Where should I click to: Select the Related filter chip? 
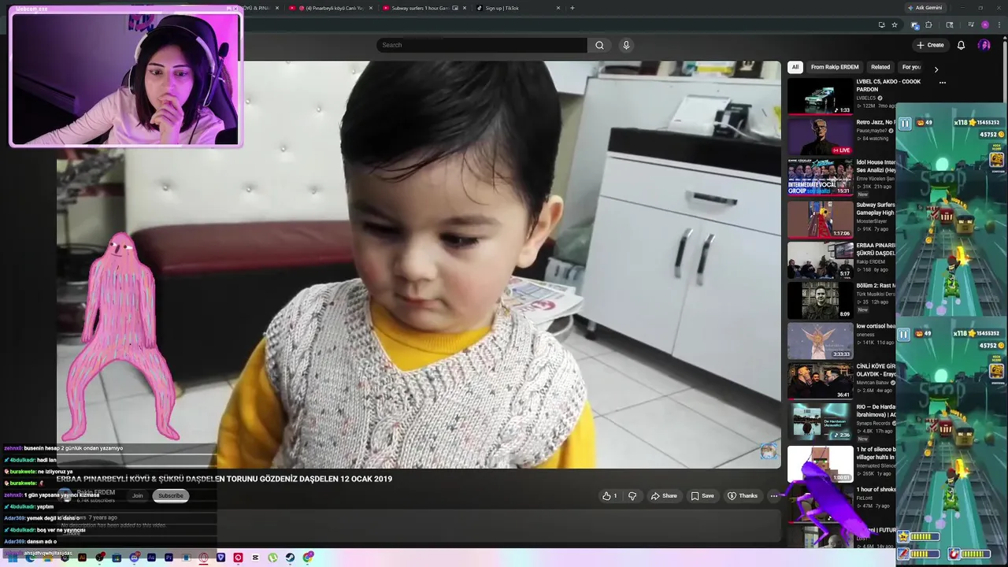coord(880,67)
